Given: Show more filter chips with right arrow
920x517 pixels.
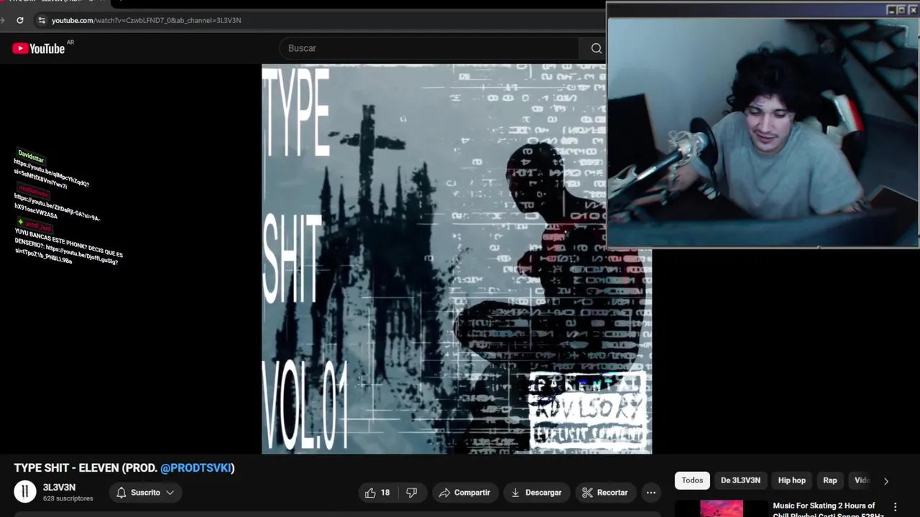Looking at the screenshot, I should coord(885,481).
